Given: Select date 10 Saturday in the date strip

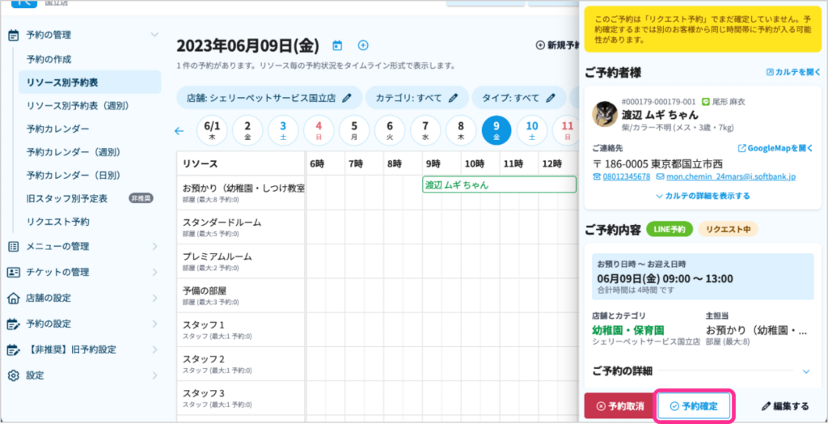Looking at the screenshot, I should [531, 130].
